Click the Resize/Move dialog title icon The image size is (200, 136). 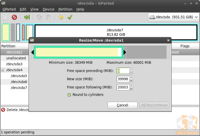32,40
